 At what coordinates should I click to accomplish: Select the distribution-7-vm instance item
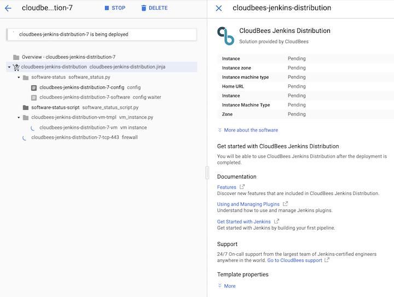78,128
